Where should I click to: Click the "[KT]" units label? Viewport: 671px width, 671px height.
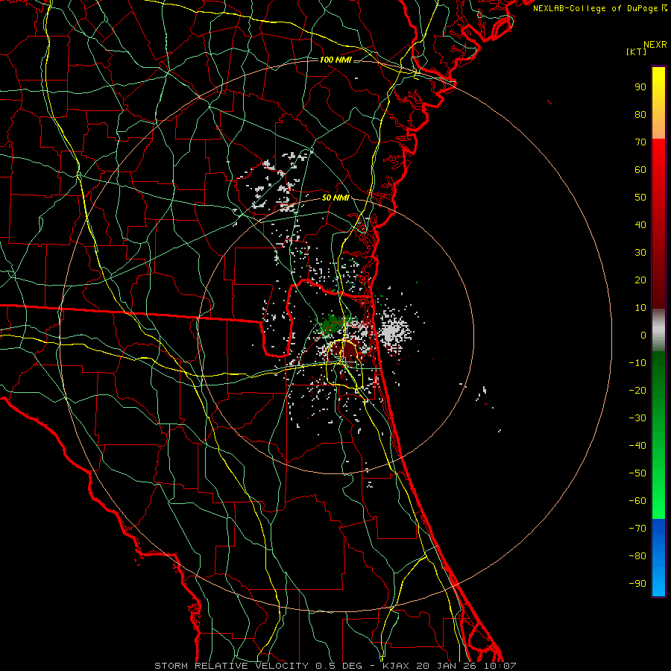636,51
